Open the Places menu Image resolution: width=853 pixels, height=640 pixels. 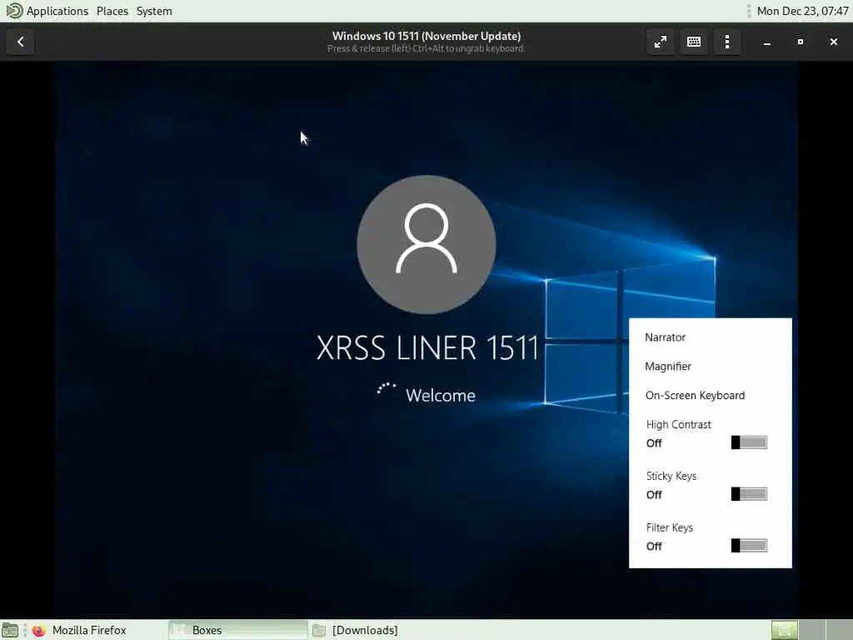[112, 11]
